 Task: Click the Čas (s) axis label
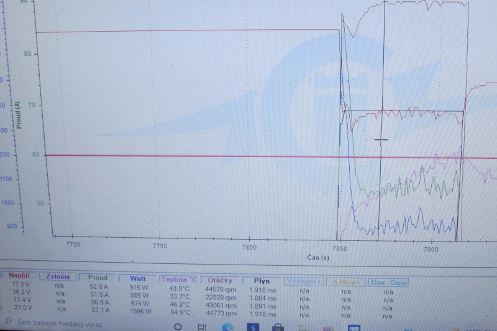coord(317,257)
